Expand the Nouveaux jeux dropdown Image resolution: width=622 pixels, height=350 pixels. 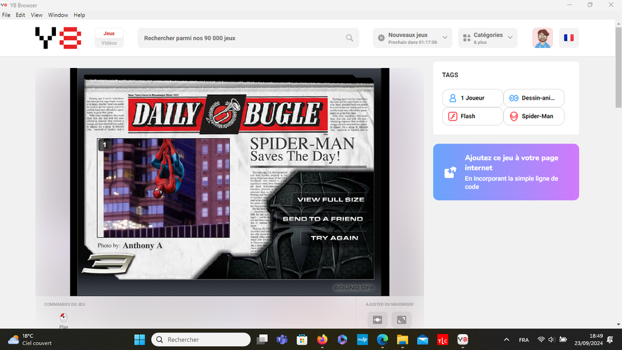pos(412,38)
